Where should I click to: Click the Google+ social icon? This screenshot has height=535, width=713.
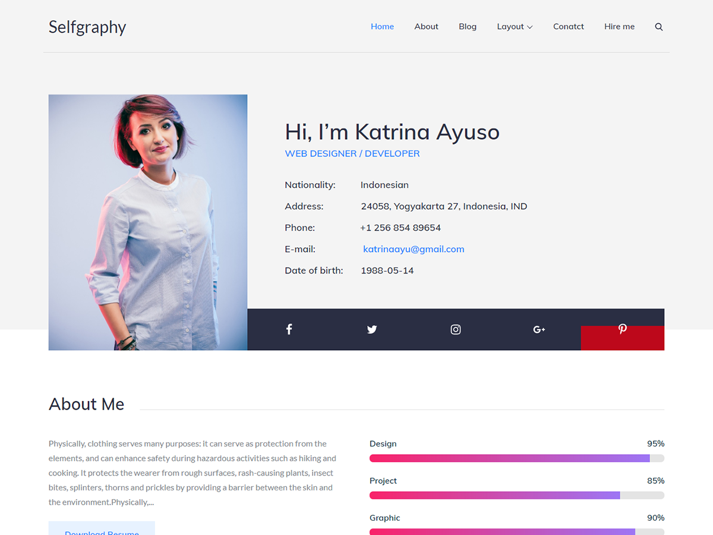click(539, 329)
